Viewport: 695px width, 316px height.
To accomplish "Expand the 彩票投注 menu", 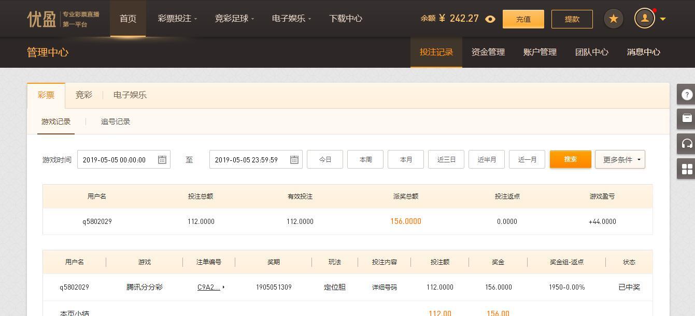I will coord(177,19).
